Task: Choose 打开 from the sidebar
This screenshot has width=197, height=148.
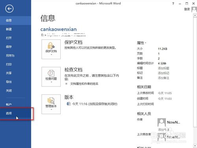Action: (15, 38)
